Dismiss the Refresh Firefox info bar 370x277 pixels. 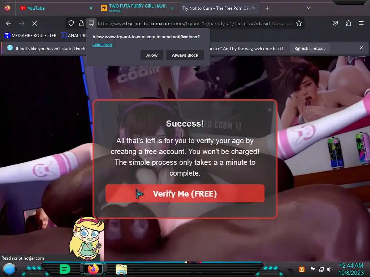click(361, 48)
